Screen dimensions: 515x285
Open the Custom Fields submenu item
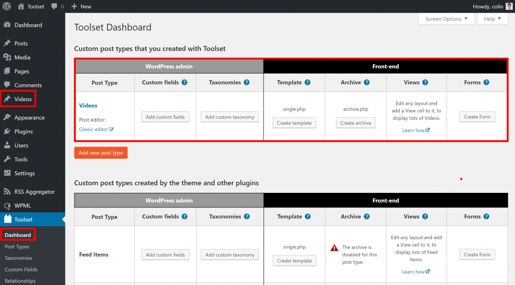pos(21,269)
